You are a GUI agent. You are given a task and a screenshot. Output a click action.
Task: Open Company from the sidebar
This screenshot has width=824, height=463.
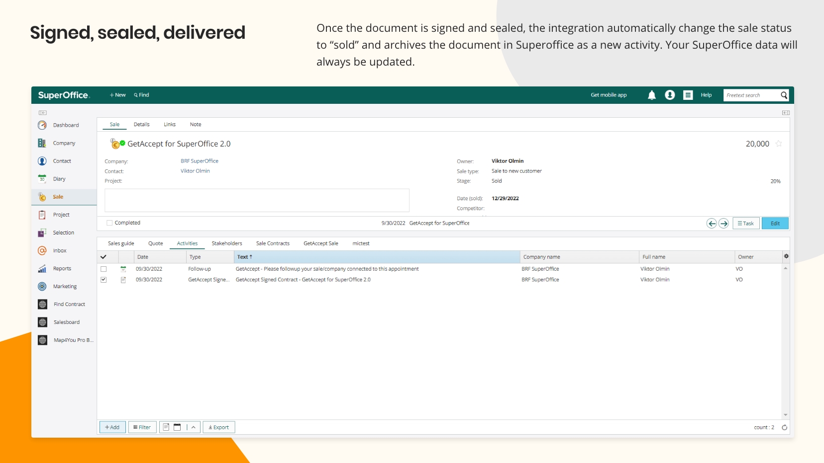click(64, 143)
